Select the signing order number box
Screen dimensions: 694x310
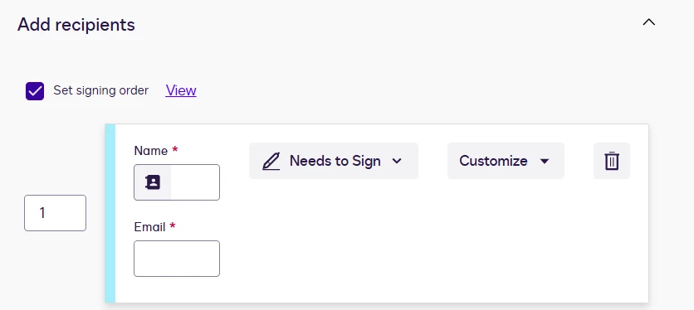click(x=55, y=213)
